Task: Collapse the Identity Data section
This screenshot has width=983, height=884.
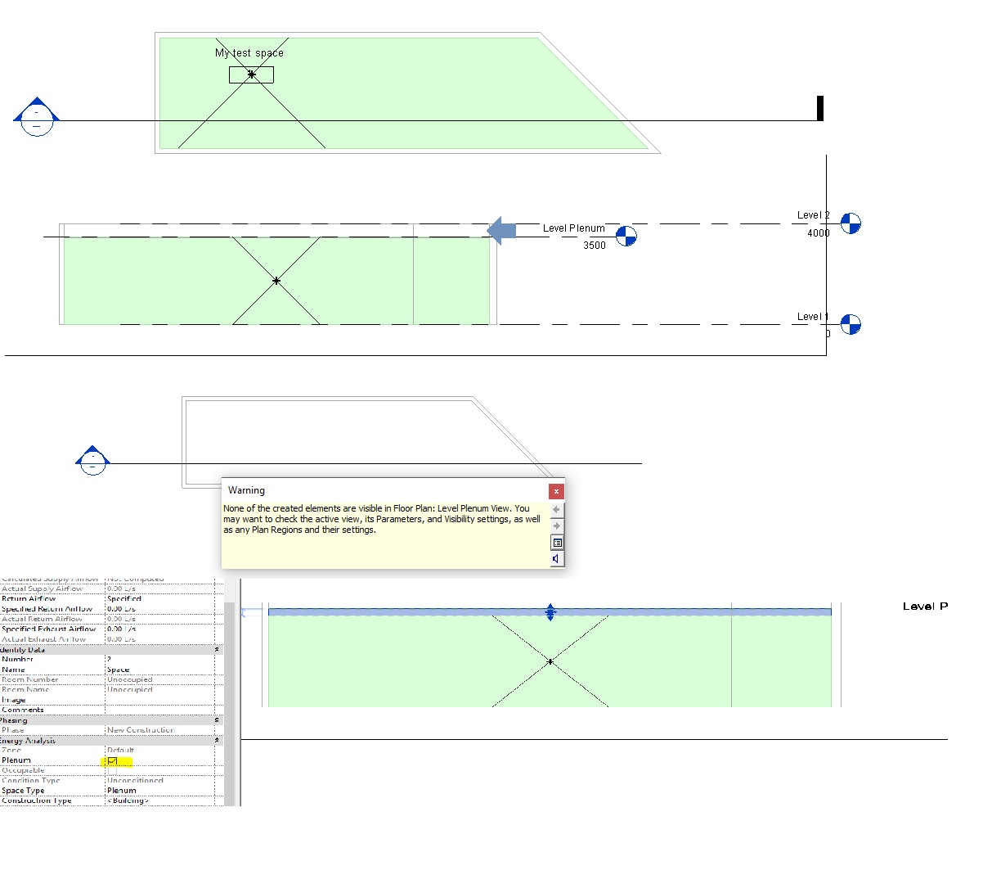Action: 216,649
